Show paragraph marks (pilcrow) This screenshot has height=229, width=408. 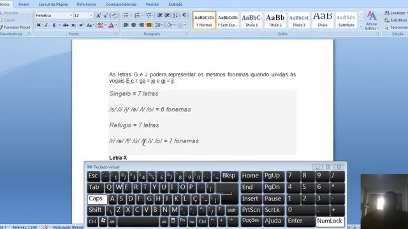tap(184, 15)
